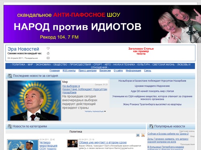The image size is (201, 150).
Task: Click the UN peacekeeper photo thumbnail
Action: pyautogui.click(x=23, y=145)
